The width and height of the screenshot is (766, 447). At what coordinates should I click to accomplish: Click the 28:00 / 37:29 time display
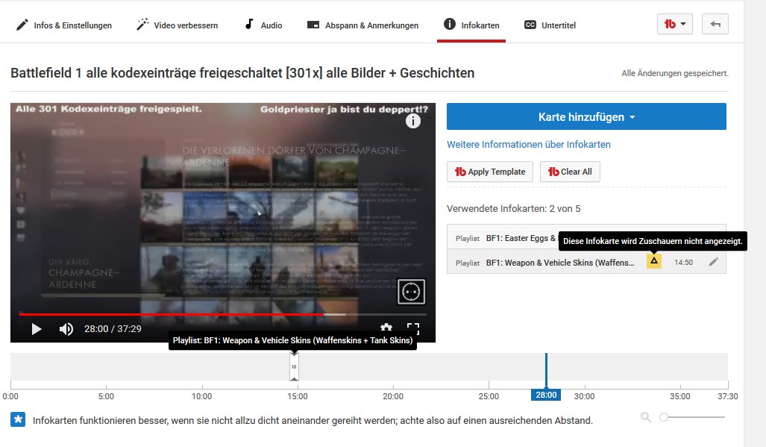click(113, 329)
